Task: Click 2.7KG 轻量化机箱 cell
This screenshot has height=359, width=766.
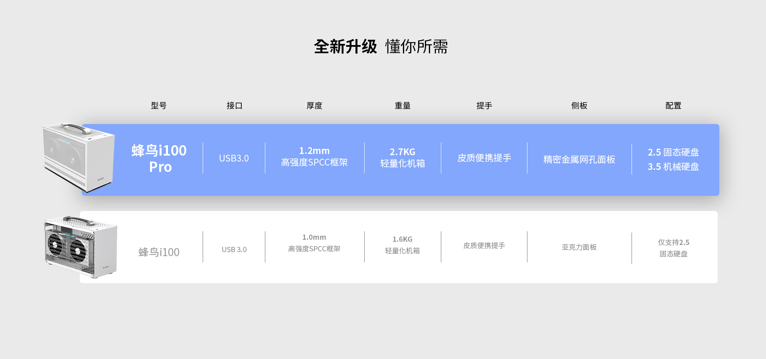Action: [x=403, y=158]
